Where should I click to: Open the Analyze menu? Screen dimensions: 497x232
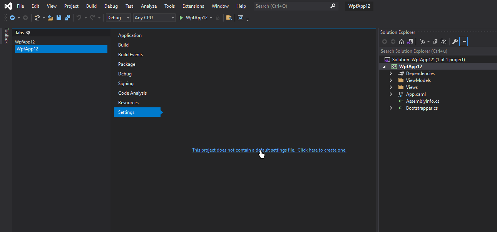point(149,6)
